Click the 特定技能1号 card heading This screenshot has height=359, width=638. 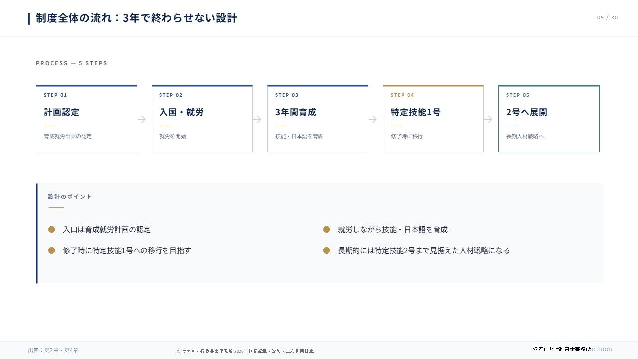[x=416, y=112]
